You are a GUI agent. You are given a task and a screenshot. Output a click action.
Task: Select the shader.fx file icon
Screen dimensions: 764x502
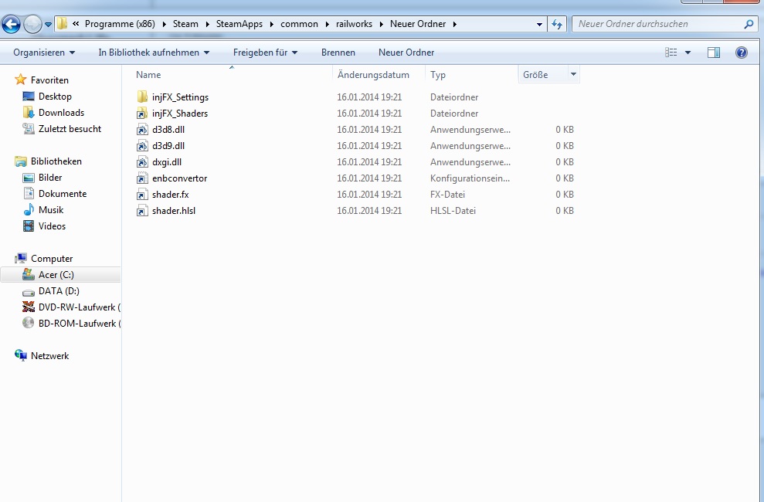142,195
